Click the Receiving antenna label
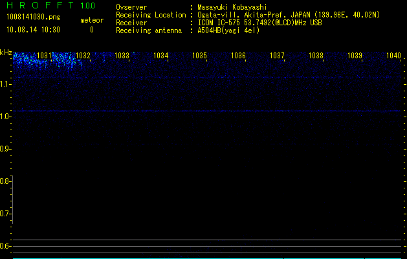Screen dimensions: 407x259 coord(149,30)
